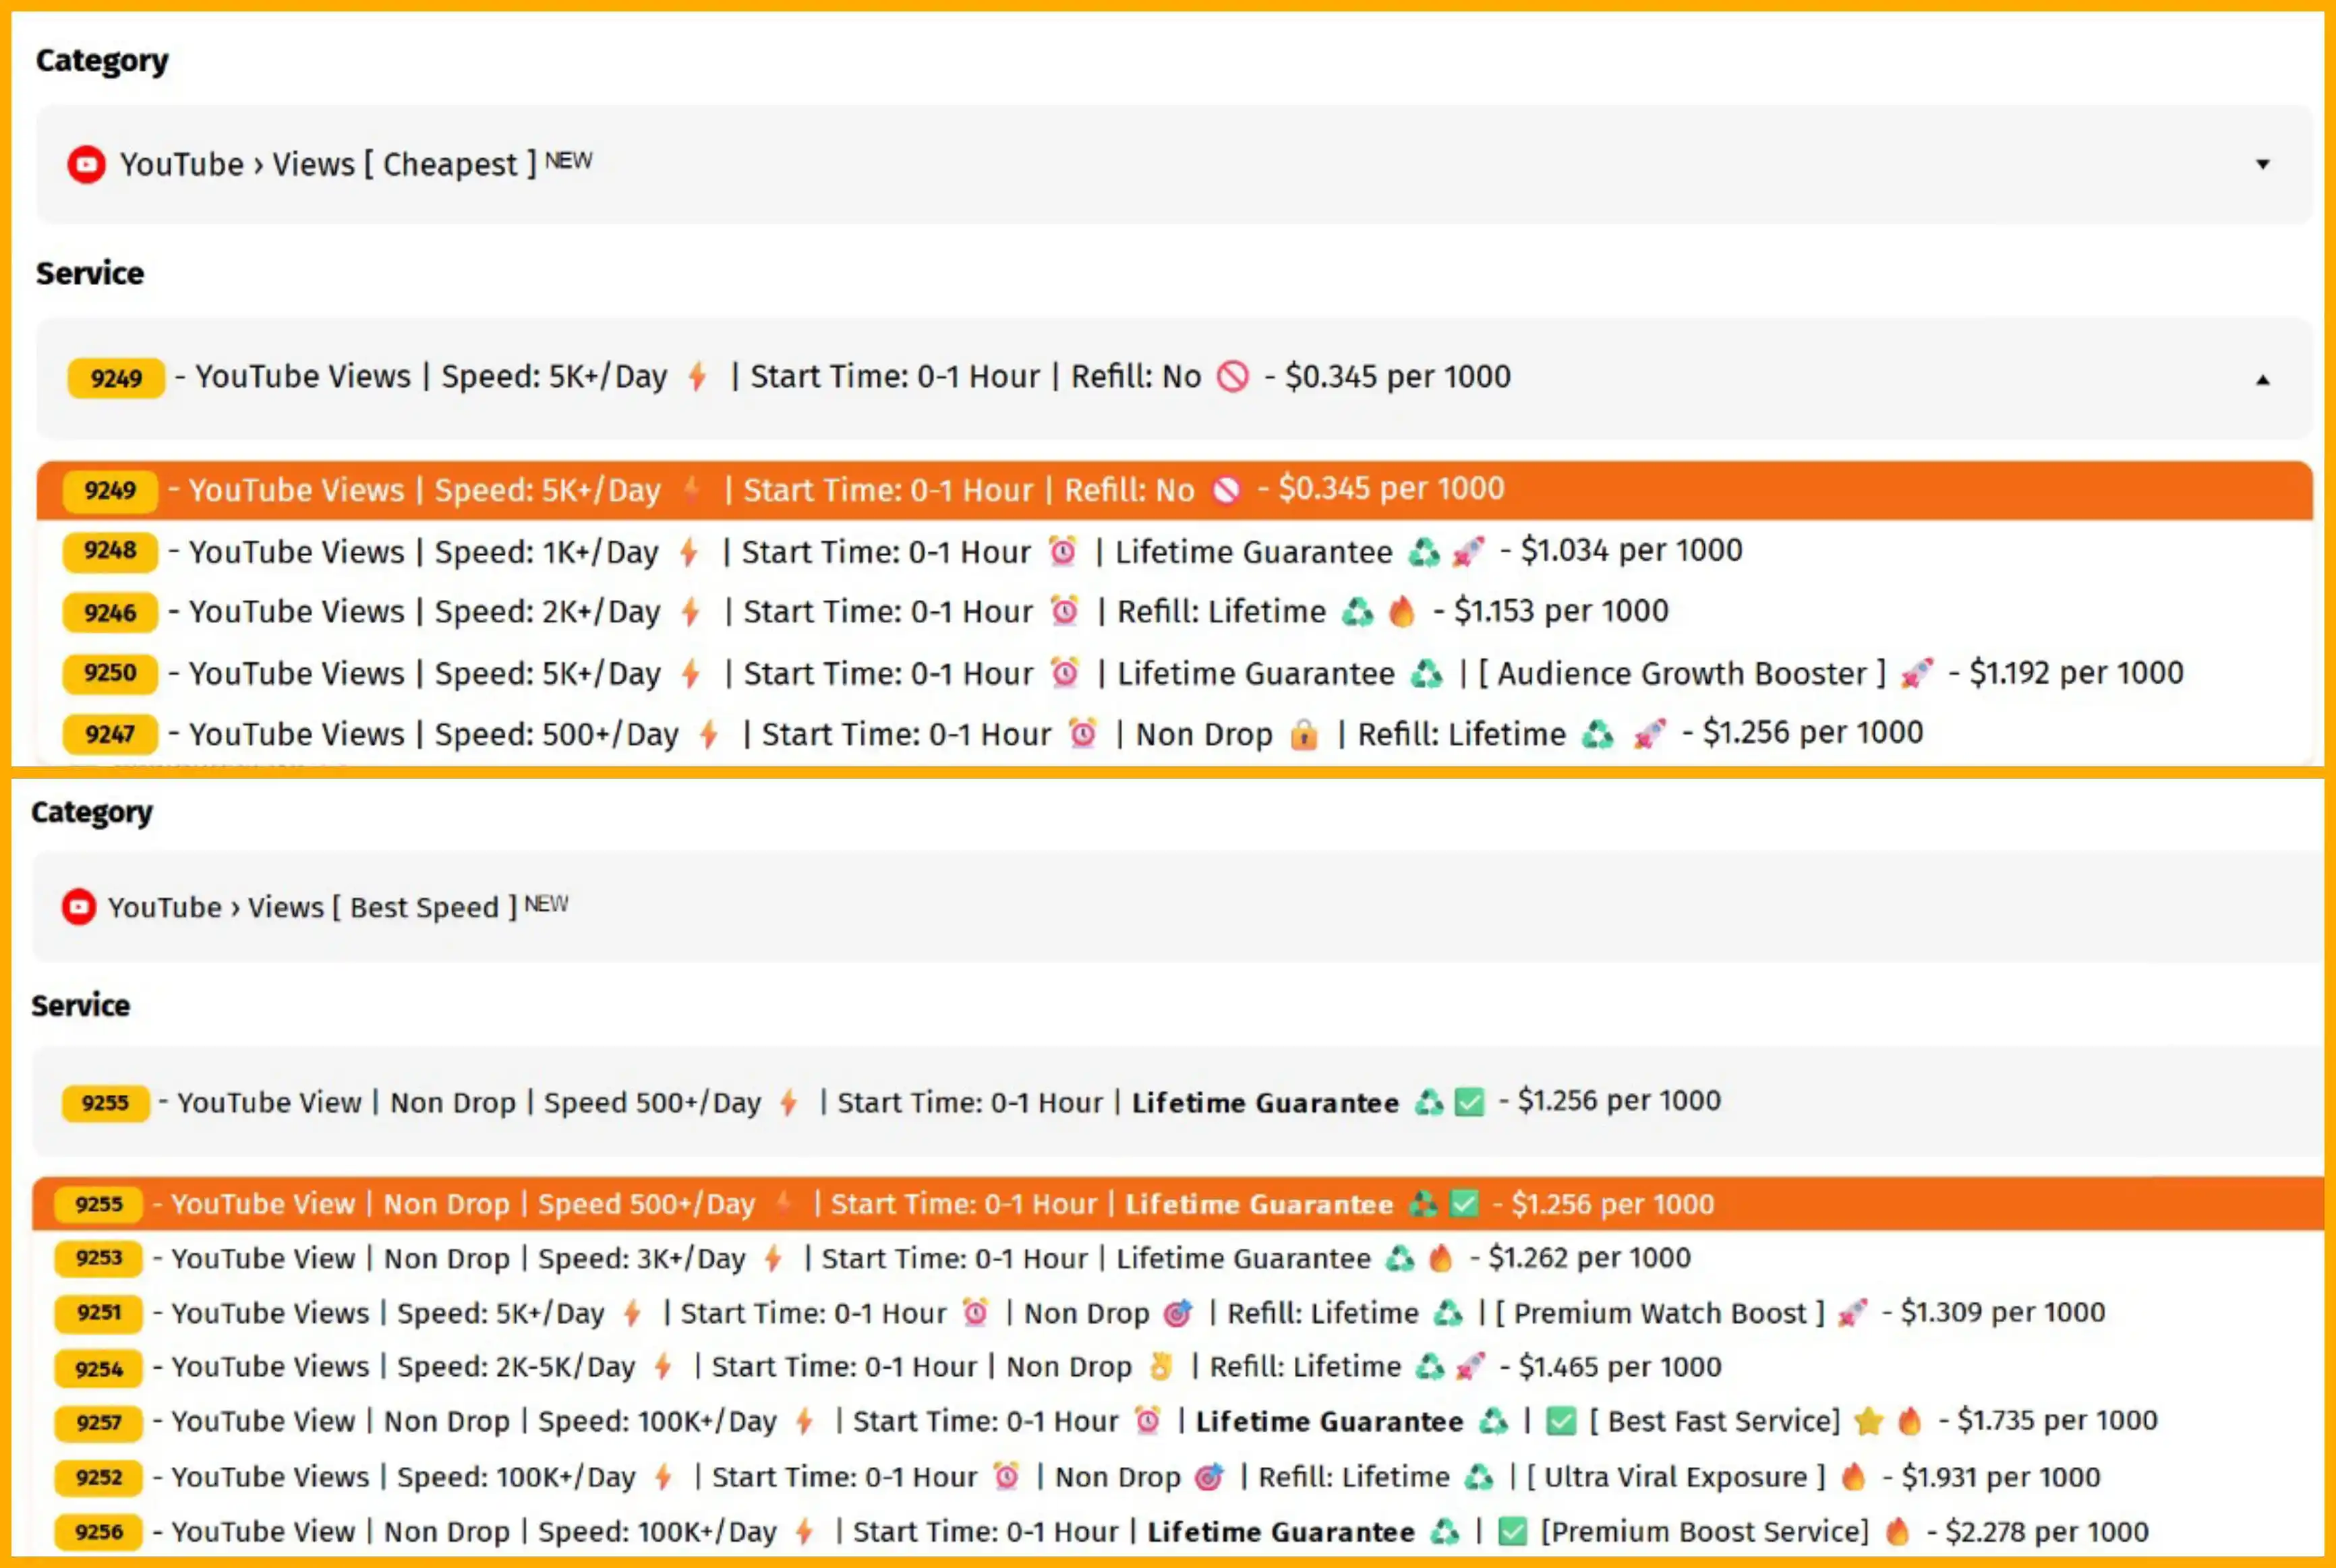Select service 9256 Premium Boost Service
The image size is (2336, 1568).
(x=1177, y=1532)
